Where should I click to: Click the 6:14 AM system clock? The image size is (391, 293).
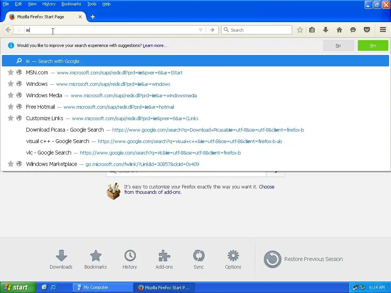(x=377, y=287)
